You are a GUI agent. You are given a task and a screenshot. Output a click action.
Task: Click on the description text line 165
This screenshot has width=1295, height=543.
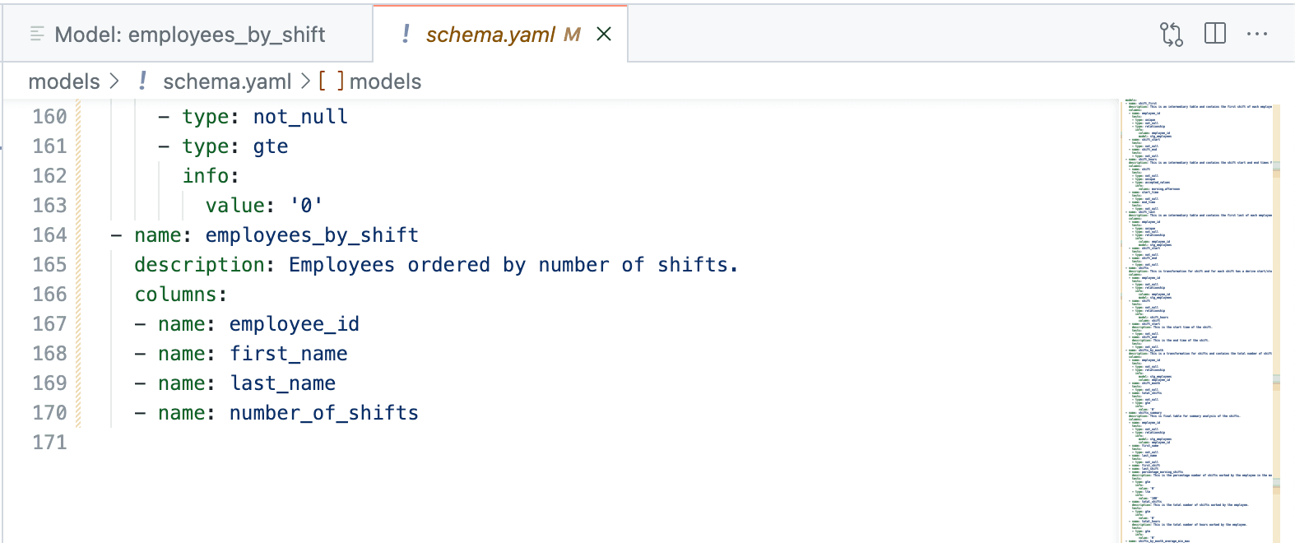(436, 265)
